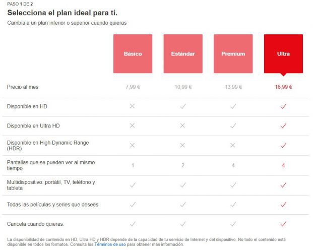The image size is (313, 252).
Task: Click the Estándar películas y series checkmark
Action: click(182, 204)
